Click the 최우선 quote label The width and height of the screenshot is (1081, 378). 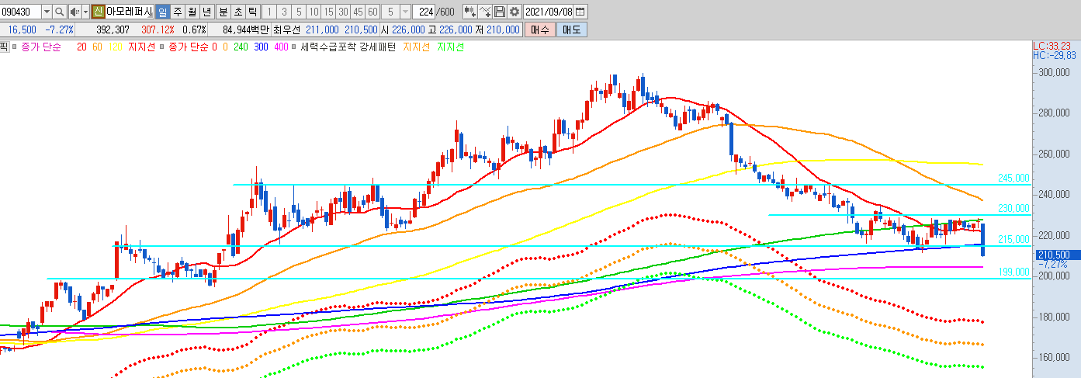click(x=286, y=29)
